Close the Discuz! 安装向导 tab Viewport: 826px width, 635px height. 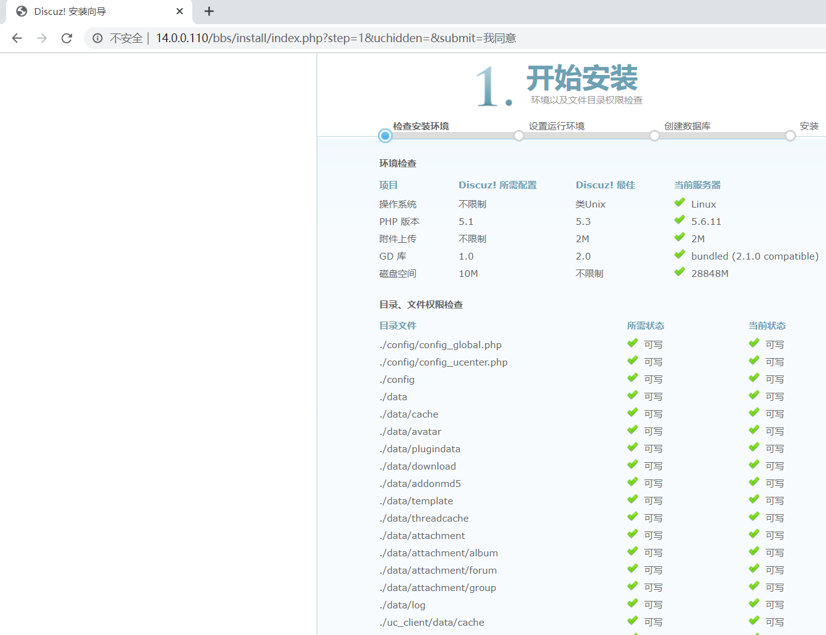(x=180, y=11)
